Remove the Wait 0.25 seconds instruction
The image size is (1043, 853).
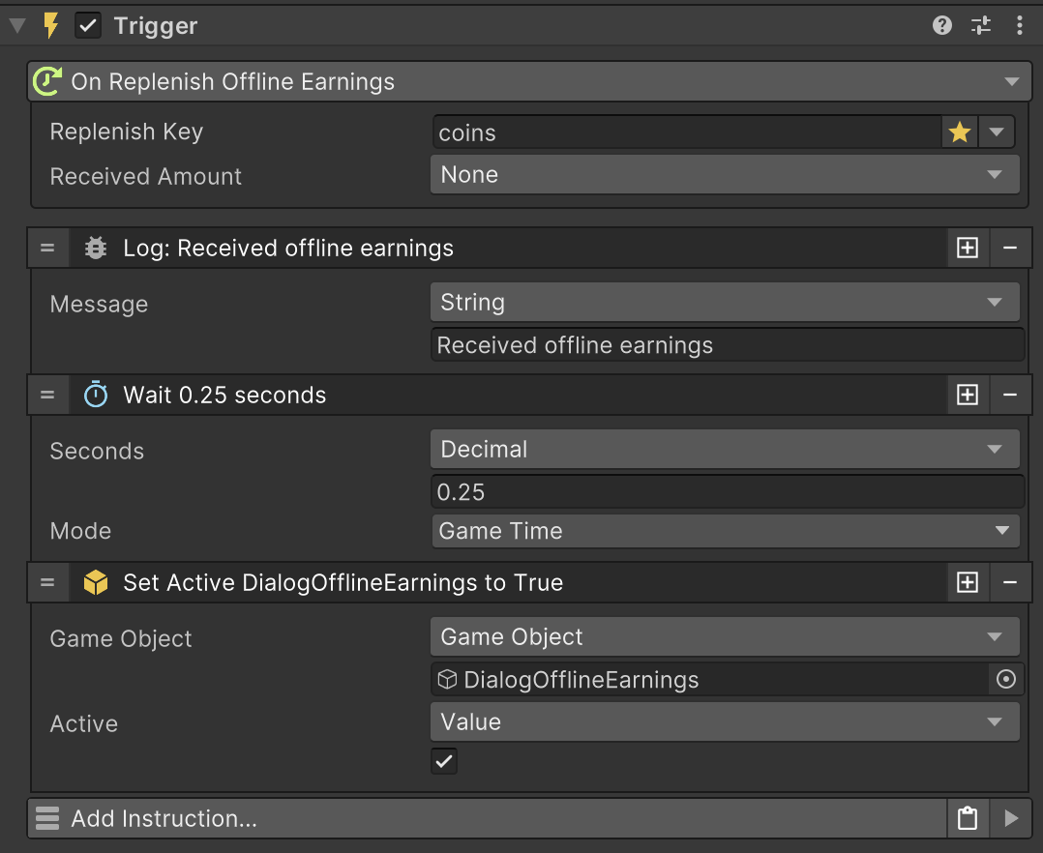(1010, 395)
